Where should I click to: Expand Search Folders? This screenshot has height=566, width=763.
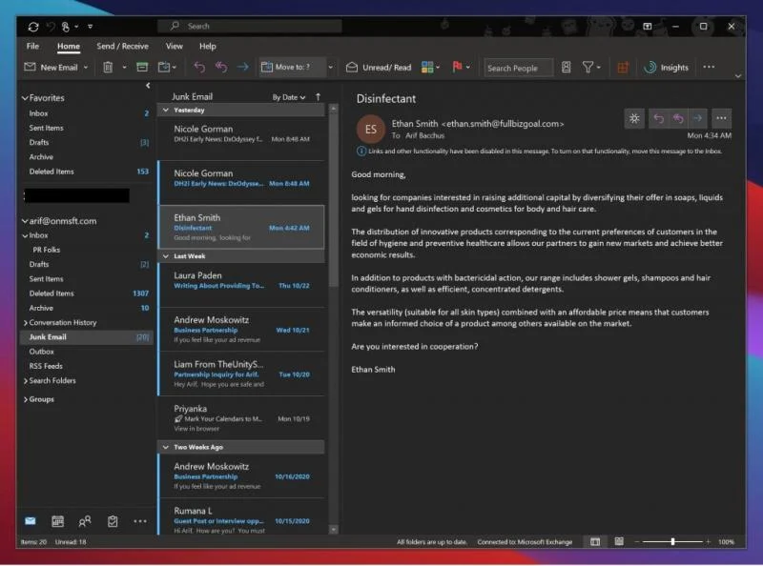pos(26,381)
